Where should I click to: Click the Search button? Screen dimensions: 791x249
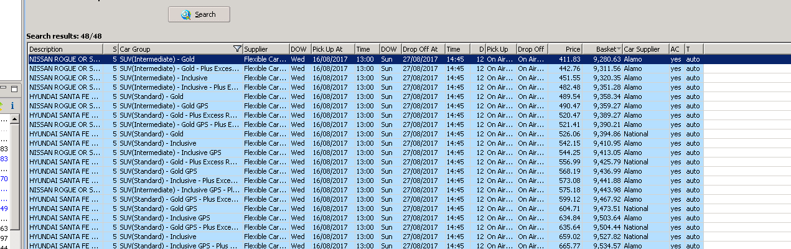[199, 14]
